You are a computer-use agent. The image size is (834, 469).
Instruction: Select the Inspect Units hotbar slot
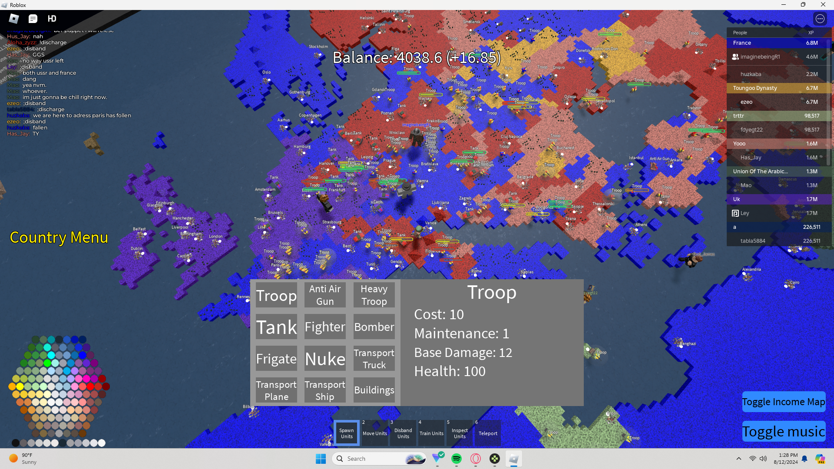pos(460,433)
